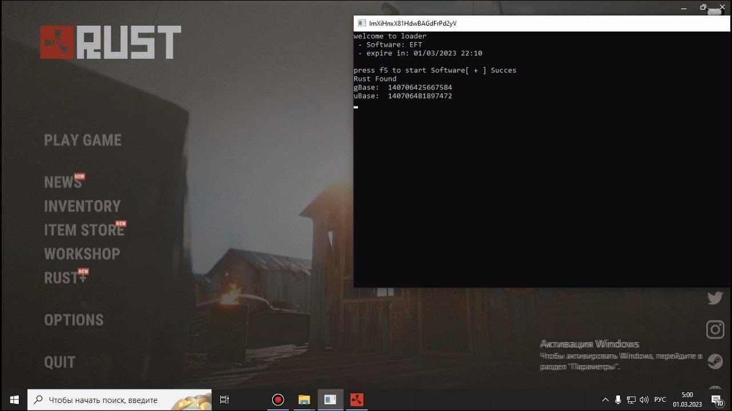The image size is (732, 411).
Task: Open Rust's Instagram link icon
Action: [715, 329]
